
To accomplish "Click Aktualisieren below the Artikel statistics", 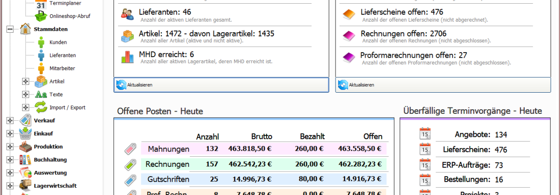I will tap(221, 85).
